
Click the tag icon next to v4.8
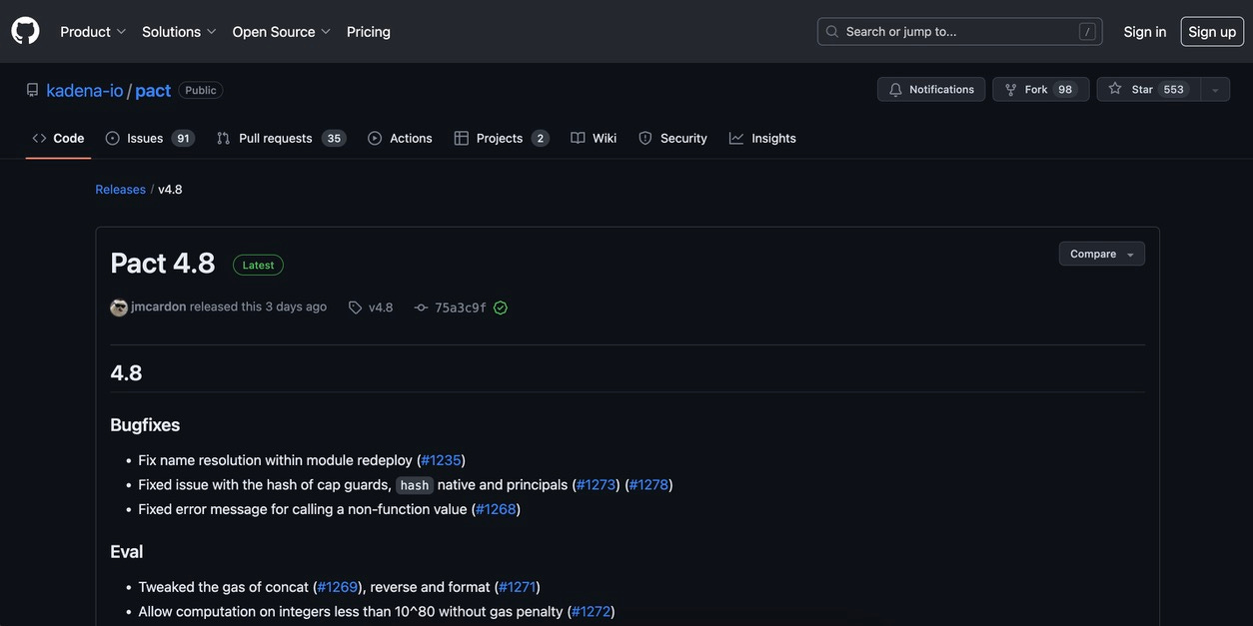click(x=355, y=308)
